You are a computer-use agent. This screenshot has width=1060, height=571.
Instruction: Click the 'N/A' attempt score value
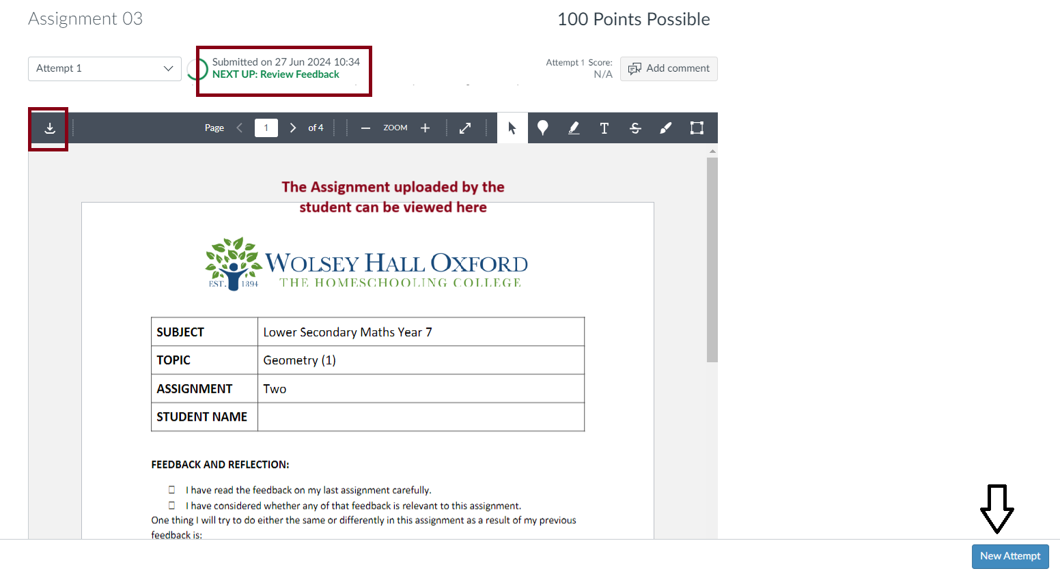[603, 74]
